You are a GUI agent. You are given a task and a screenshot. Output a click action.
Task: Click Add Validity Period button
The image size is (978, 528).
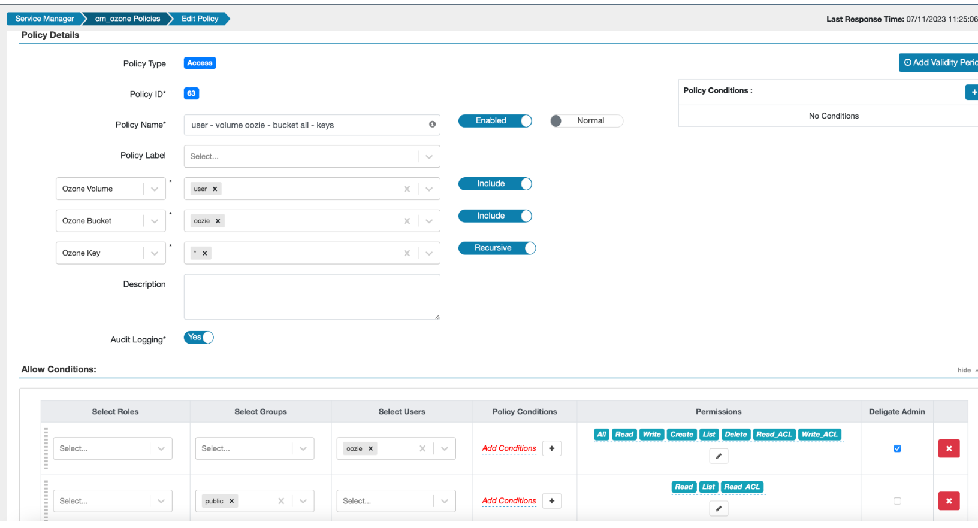point(939,63)
